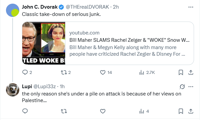Like Lupi's reply about Palestine
The image size is (200, 120).
click(103, 111)
